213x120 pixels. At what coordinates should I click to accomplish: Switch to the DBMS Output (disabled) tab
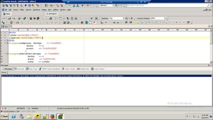click(50, 69)
